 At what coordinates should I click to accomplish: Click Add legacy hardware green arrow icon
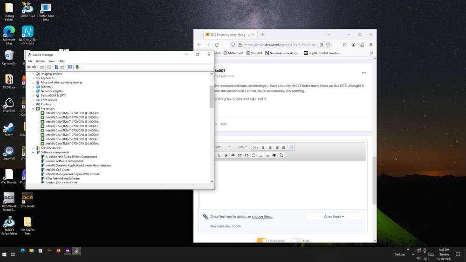pos(77,67)
